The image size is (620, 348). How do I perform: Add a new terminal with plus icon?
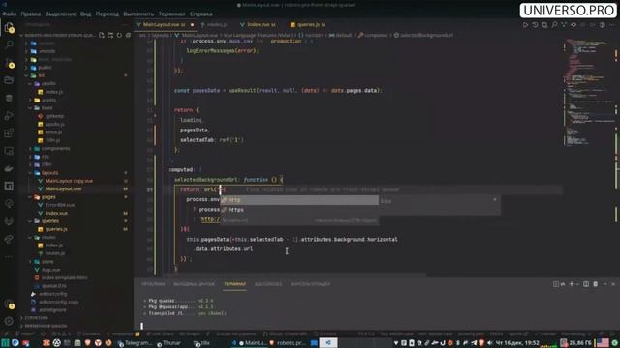[571, 284]
